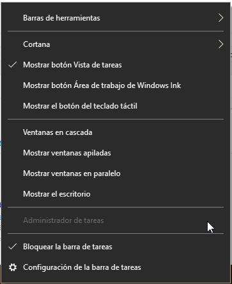Expand Barras de herramientas submenu arrow
Image resolution: width=232 pixels, height=284 pixels.
(221, 18)
